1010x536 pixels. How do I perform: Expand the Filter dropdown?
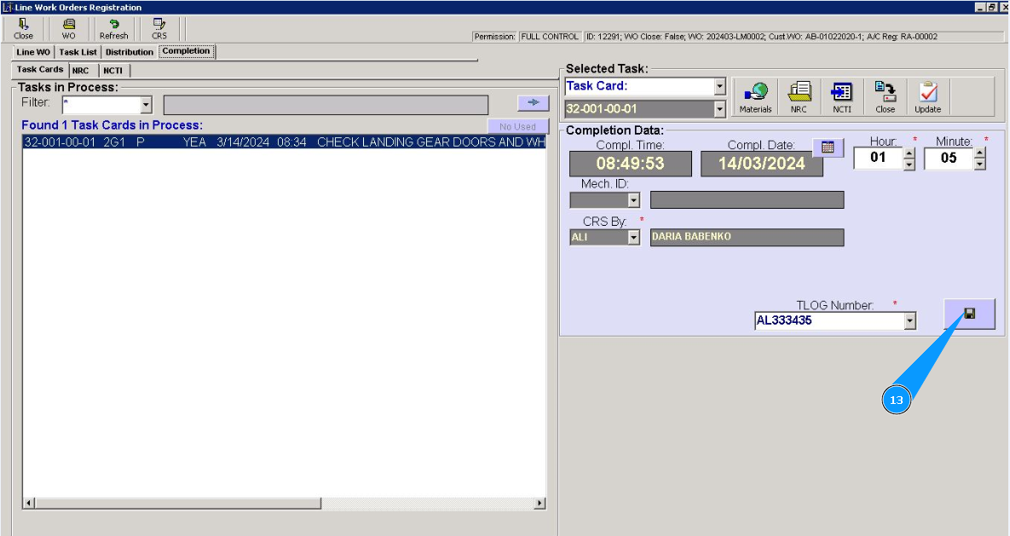pyautogui.click(x=147, y=104)
